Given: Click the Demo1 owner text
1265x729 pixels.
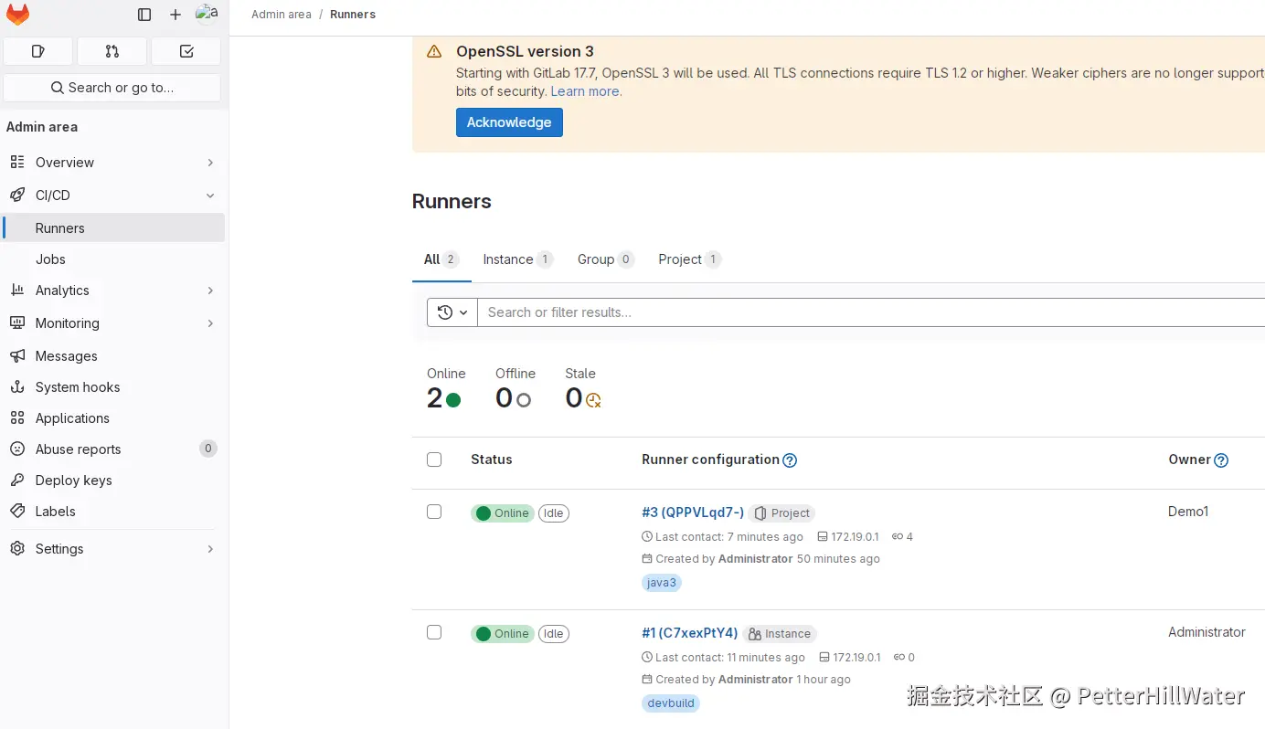Looking at the screenshot, I should click(x=1188, y=512).
